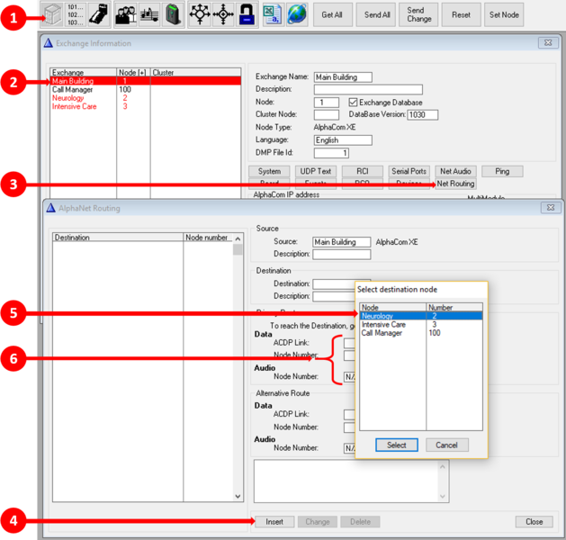The image size is (566, 540).
Task: Open the directory numbers 101 102 103 icon
Action: 75,14
